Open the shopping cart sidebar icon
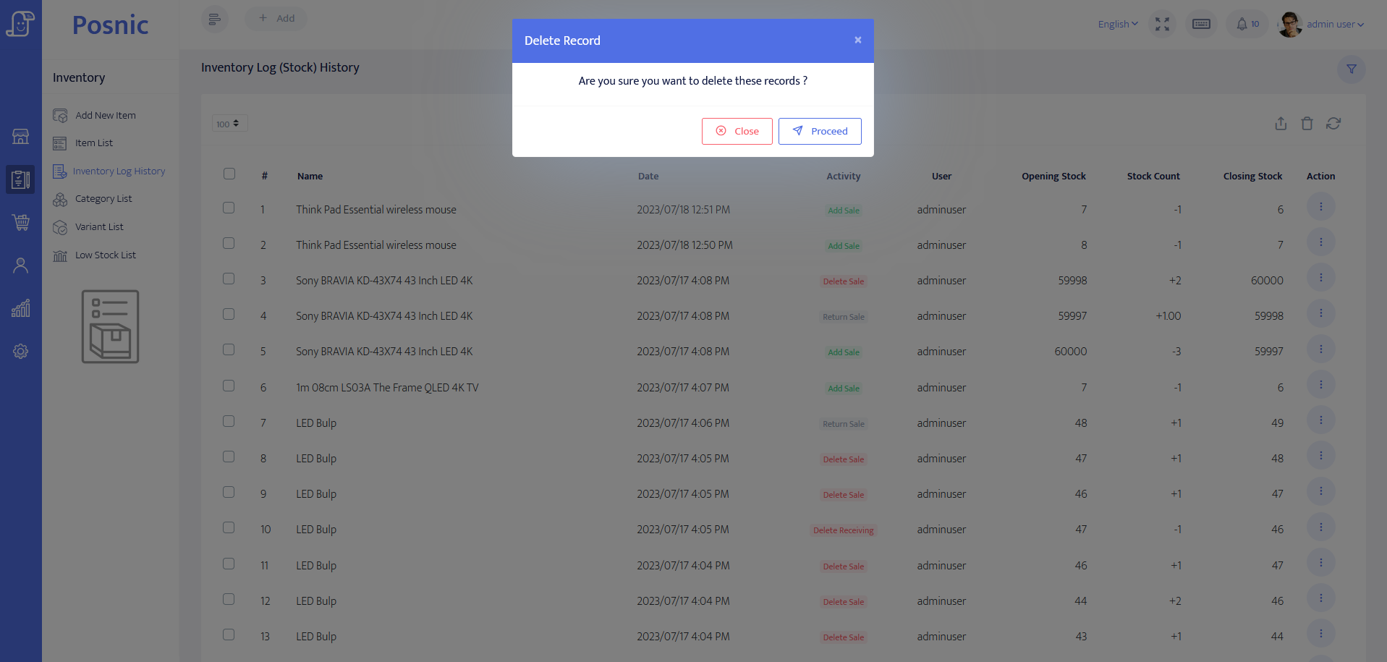The height and width of the screenshot is (662, 1387). click(21, 222)
